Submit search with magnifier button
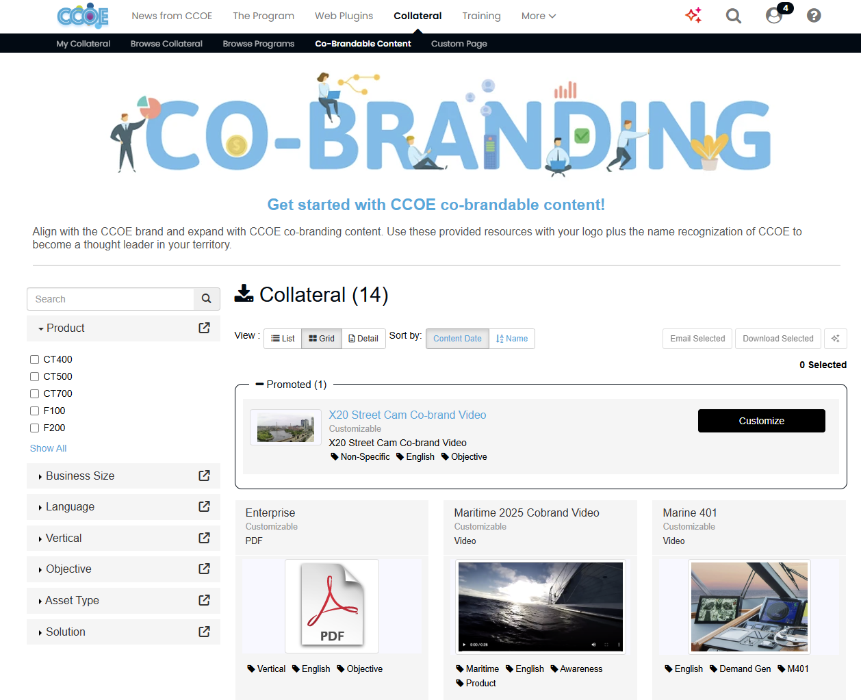This screenshot has height=700, width=861. point(206,299)
